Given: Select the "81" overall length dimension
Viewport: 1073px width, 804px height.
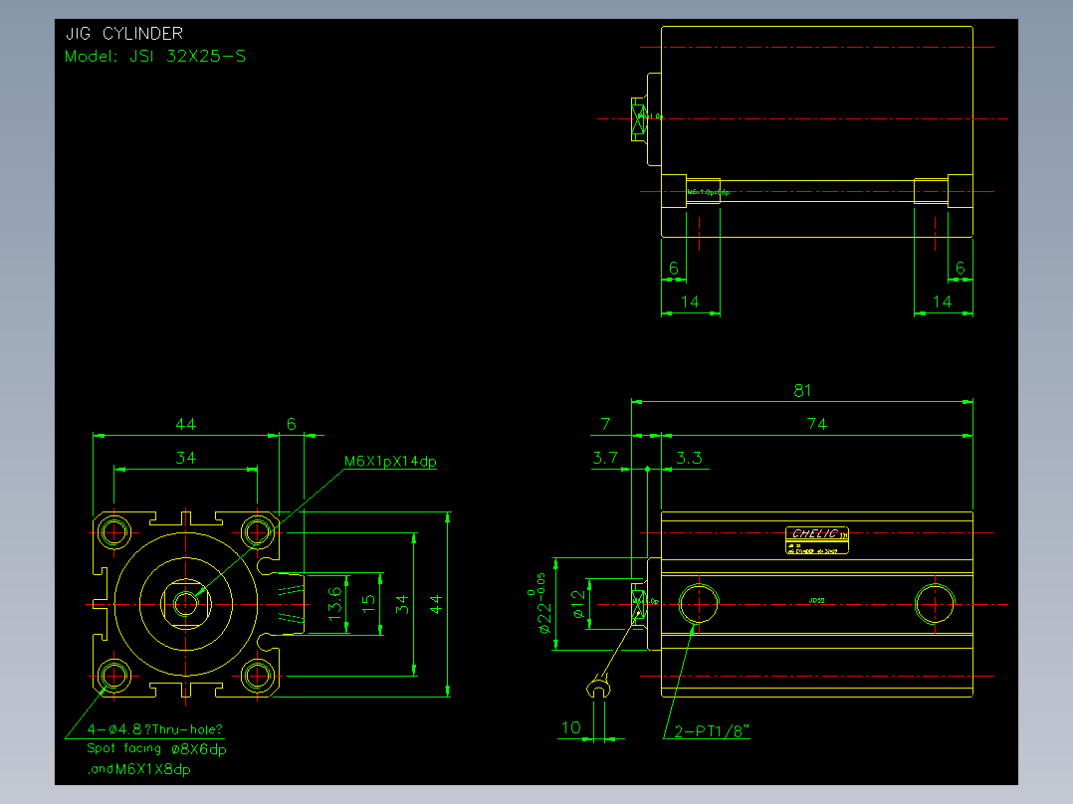Looking at the screenshot, I should pyautogui.click(x=802, y=391).
